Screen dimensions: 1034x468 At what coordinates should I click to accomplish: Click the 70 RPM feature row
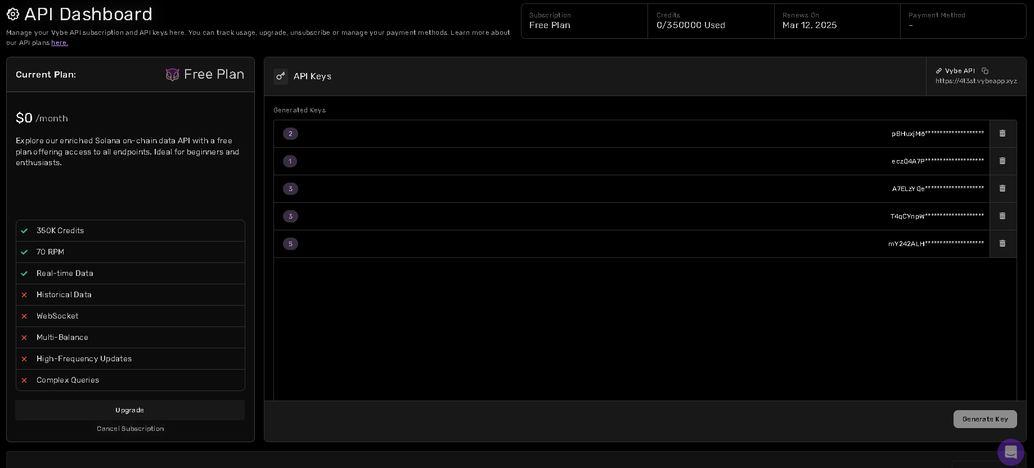(x=131, y=252)
